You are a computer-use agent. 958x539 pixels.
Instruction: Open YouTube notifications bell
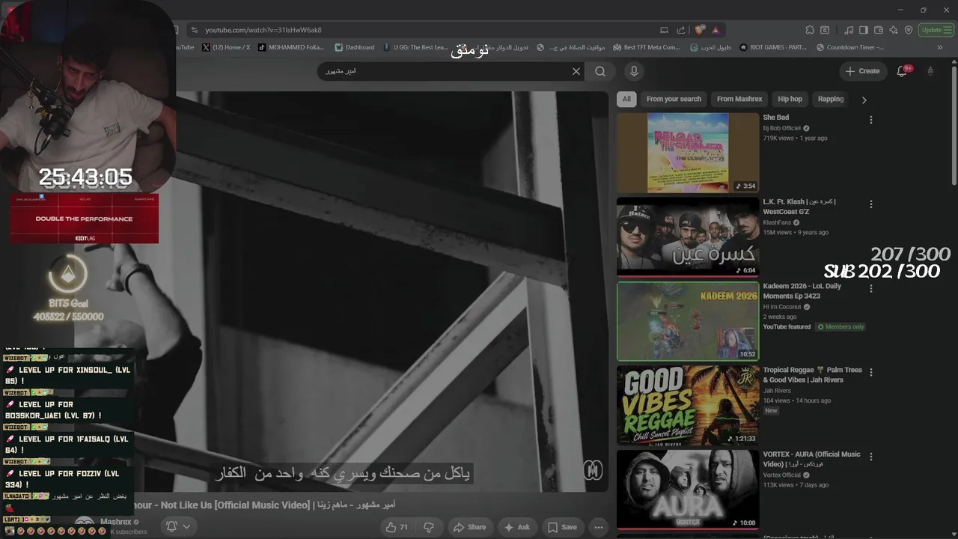click(903, 71)
